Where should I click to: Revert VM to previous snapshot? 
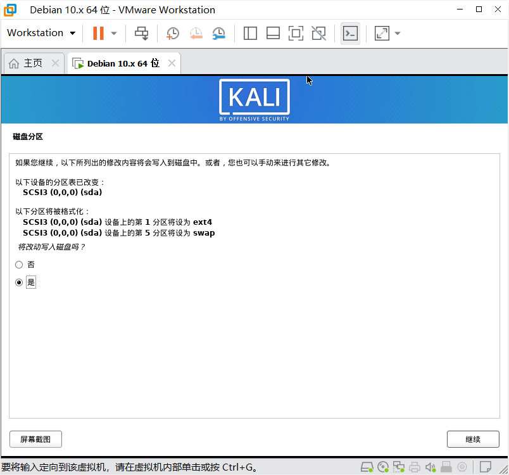point(196,33)
